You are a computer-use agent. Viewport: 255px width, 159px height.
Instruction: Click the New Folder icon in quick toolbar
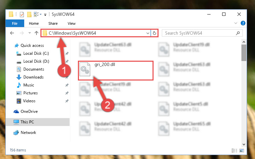point(29,15)
